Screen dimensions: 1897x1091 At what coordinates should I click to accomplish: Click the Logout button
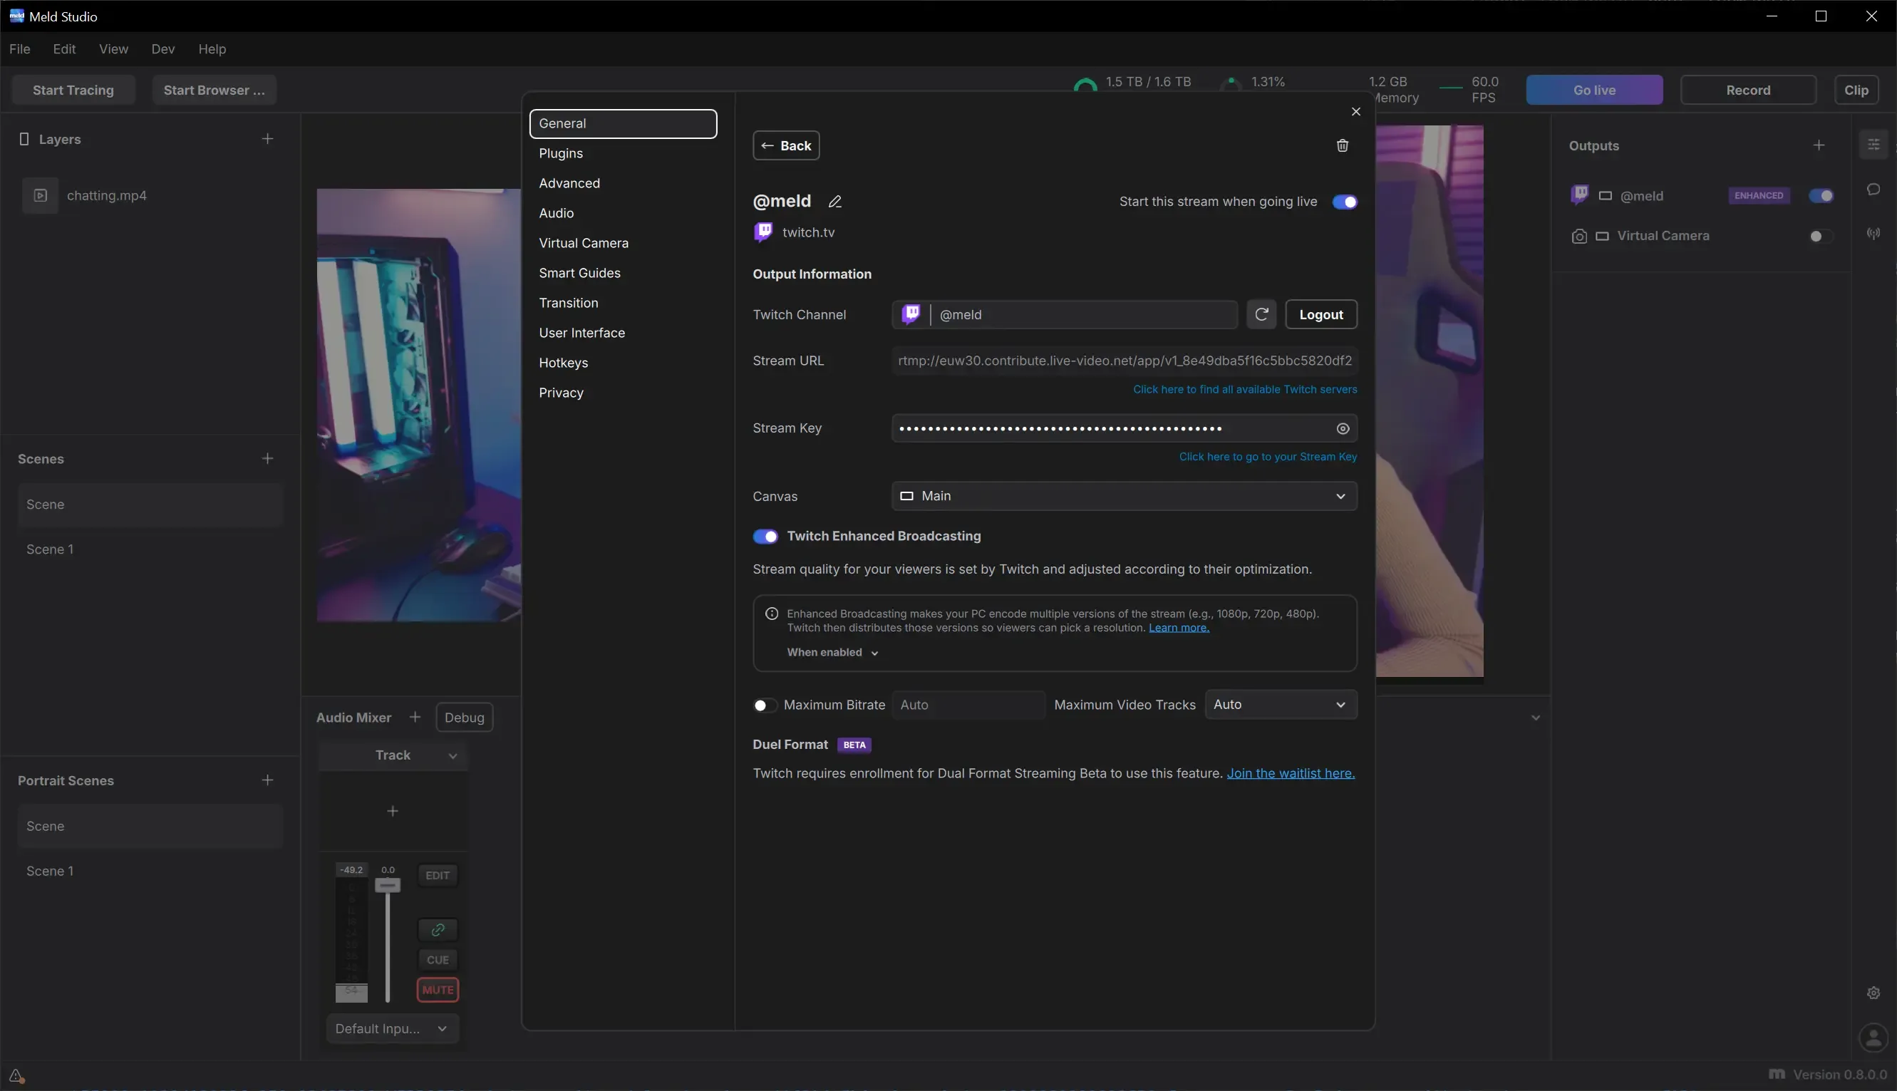tap(1321, 314)
